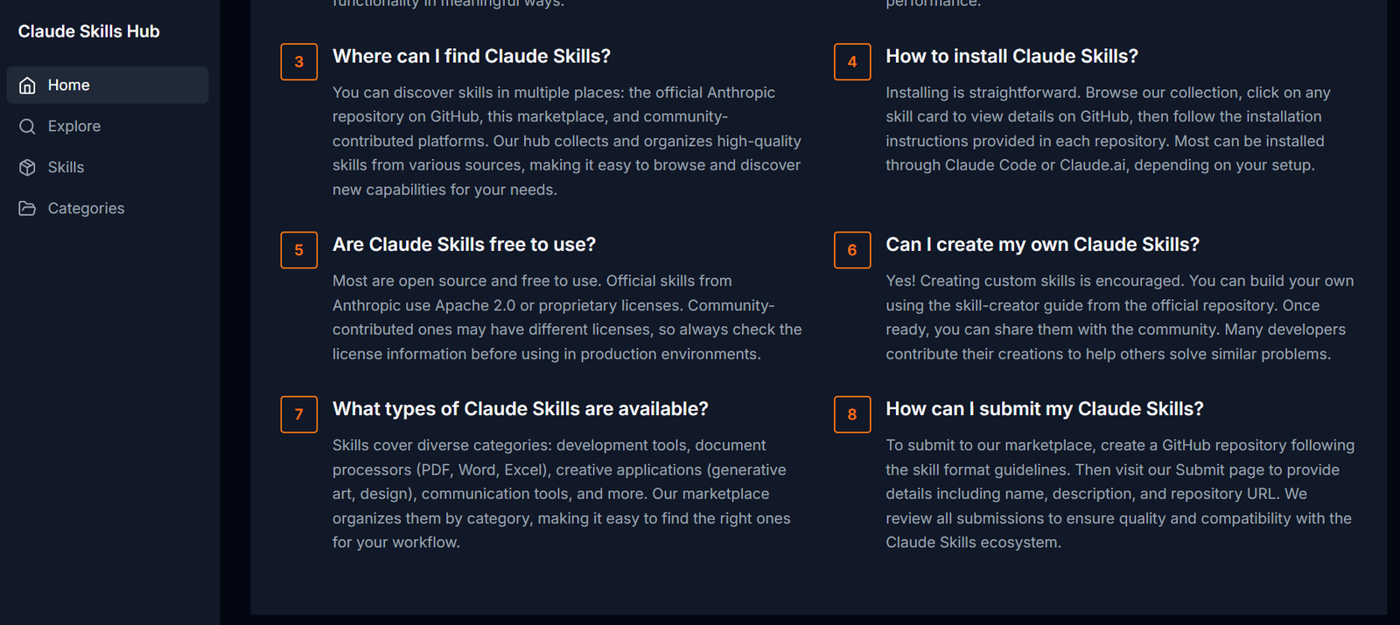Click 'How can I submit my Claude Skills?' heading

click(x=1044, y=409)
